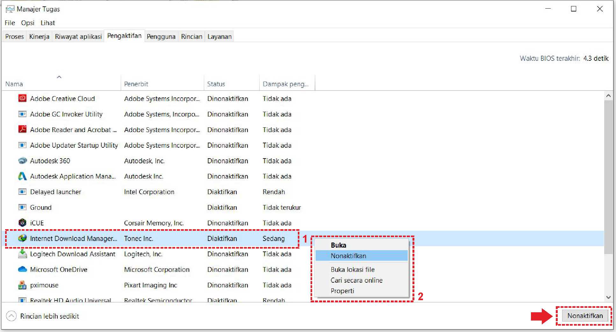Click the Adobe Creative Cloud icon
This screenshot has height=332, width=616.
click(22, 98)
